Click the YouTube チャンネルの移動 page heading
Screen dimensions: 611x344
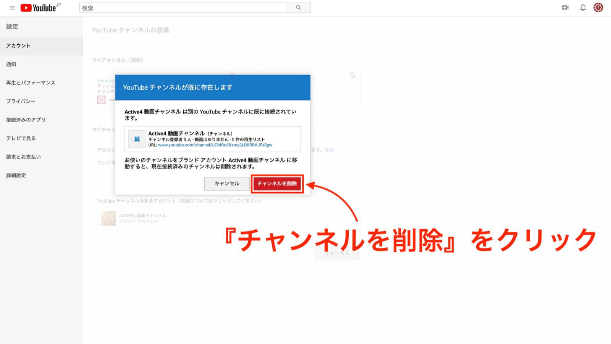point(131,30)
